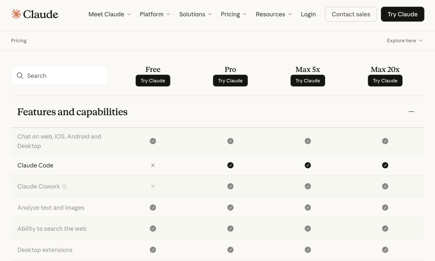Screen dimensions: 435x261
Task: Collapse the Features and capabilities section
Action: click(x=411, y=112)
